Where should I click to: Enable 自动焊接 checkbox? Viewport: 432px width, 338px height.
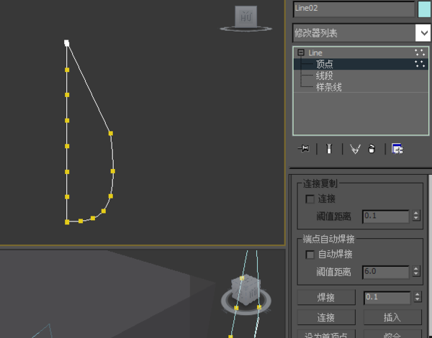click(310, 255)
